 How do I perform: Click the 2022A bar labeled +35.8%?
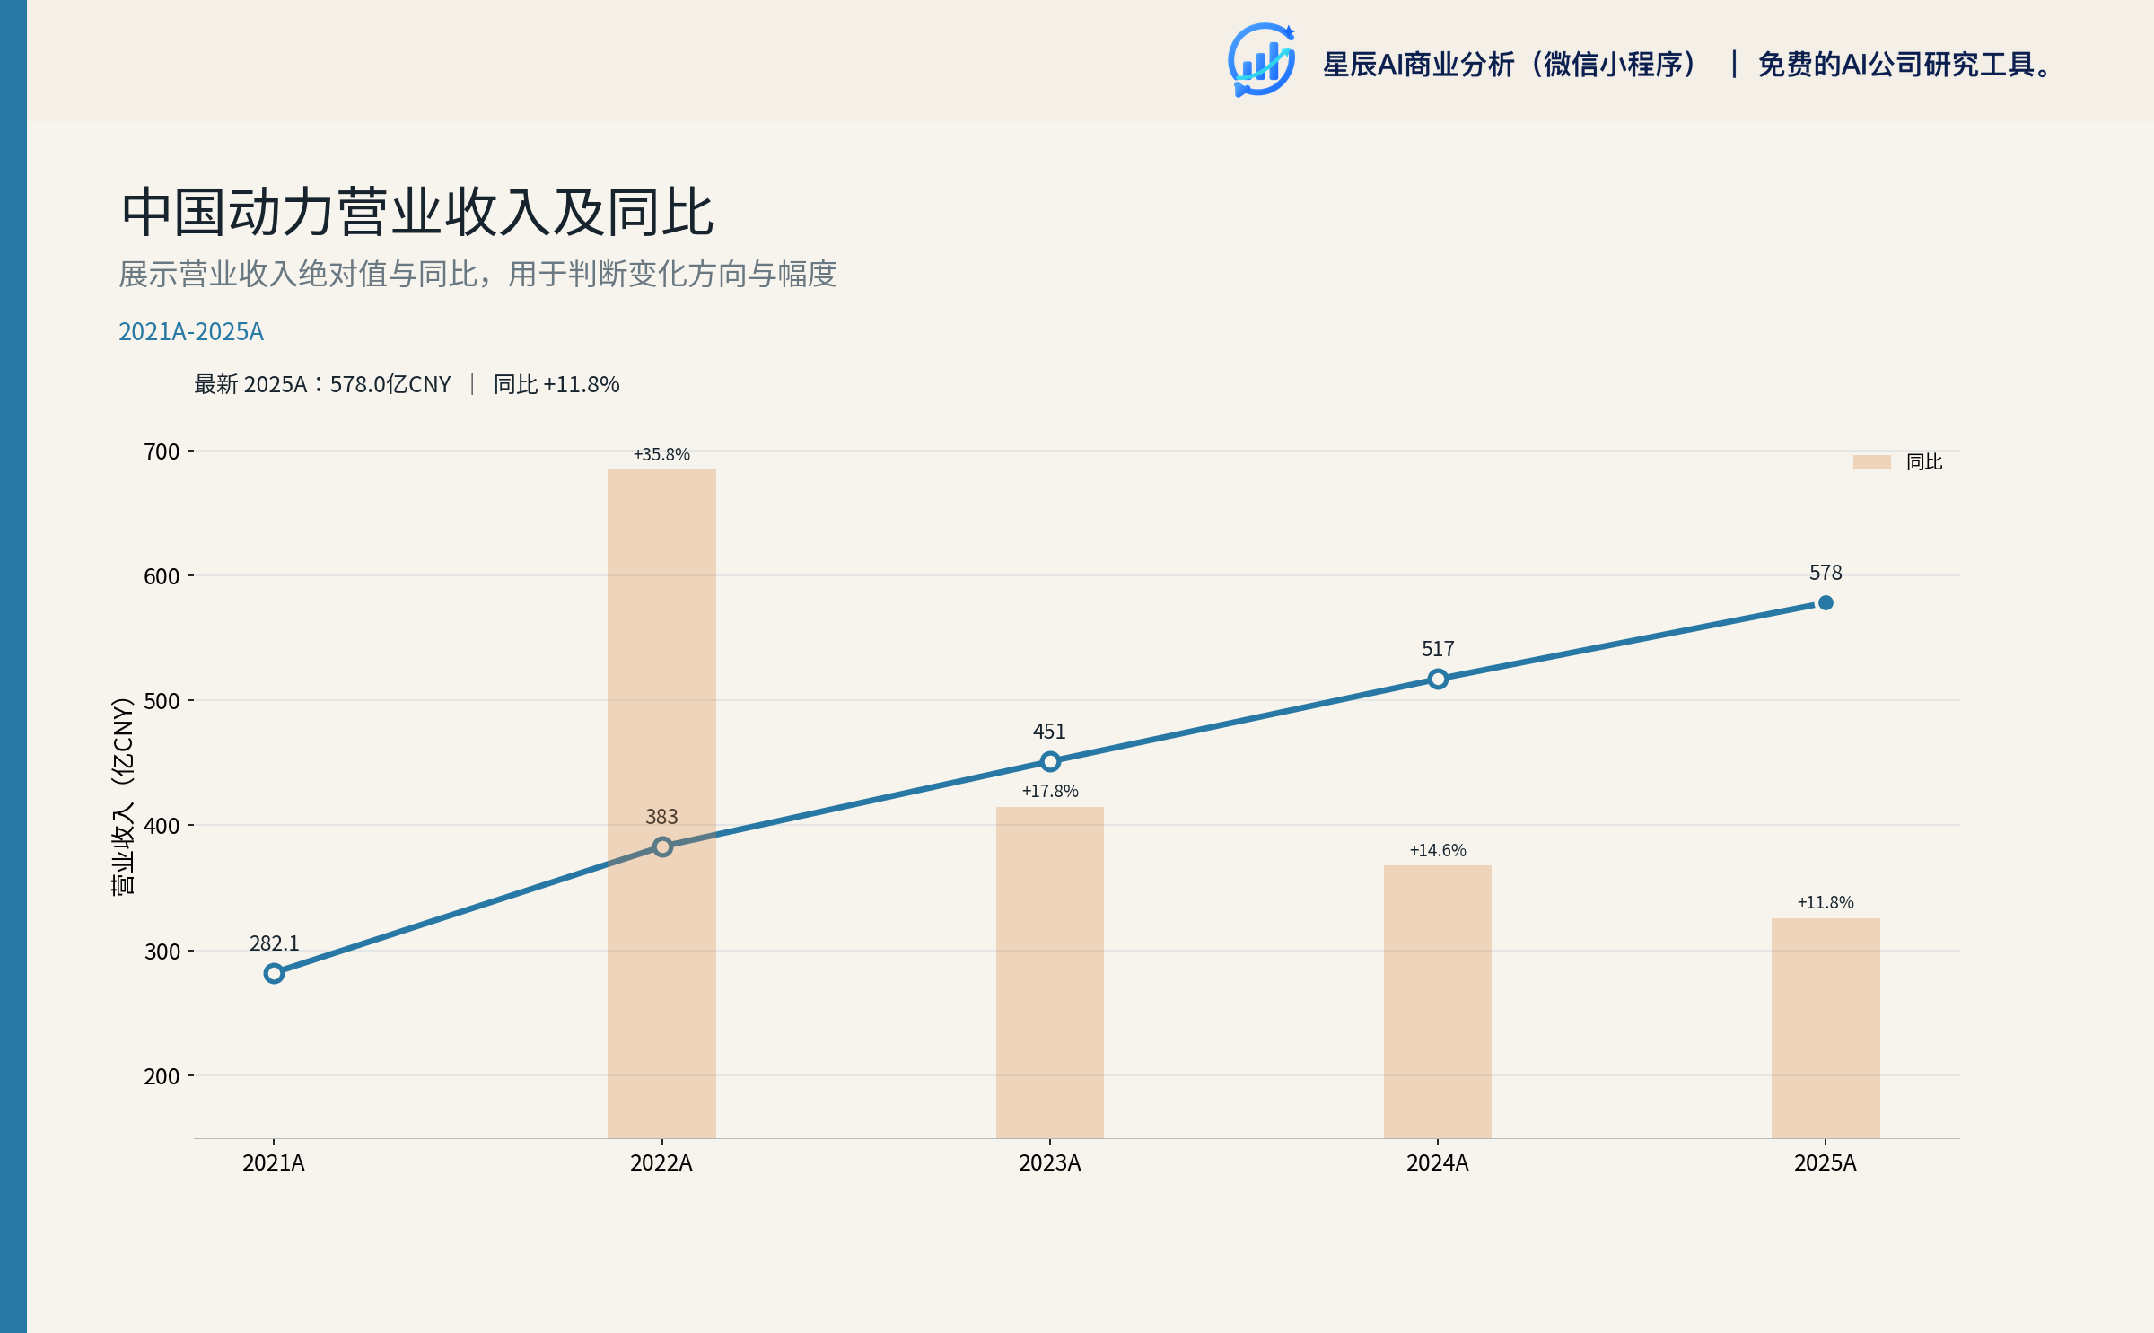pos(661,803)
